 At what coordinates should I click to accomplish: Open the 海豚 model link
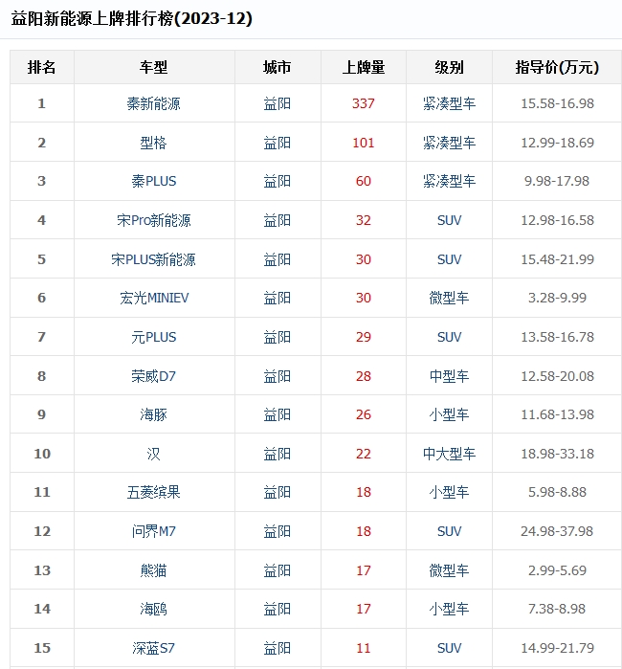click(153, 414)
